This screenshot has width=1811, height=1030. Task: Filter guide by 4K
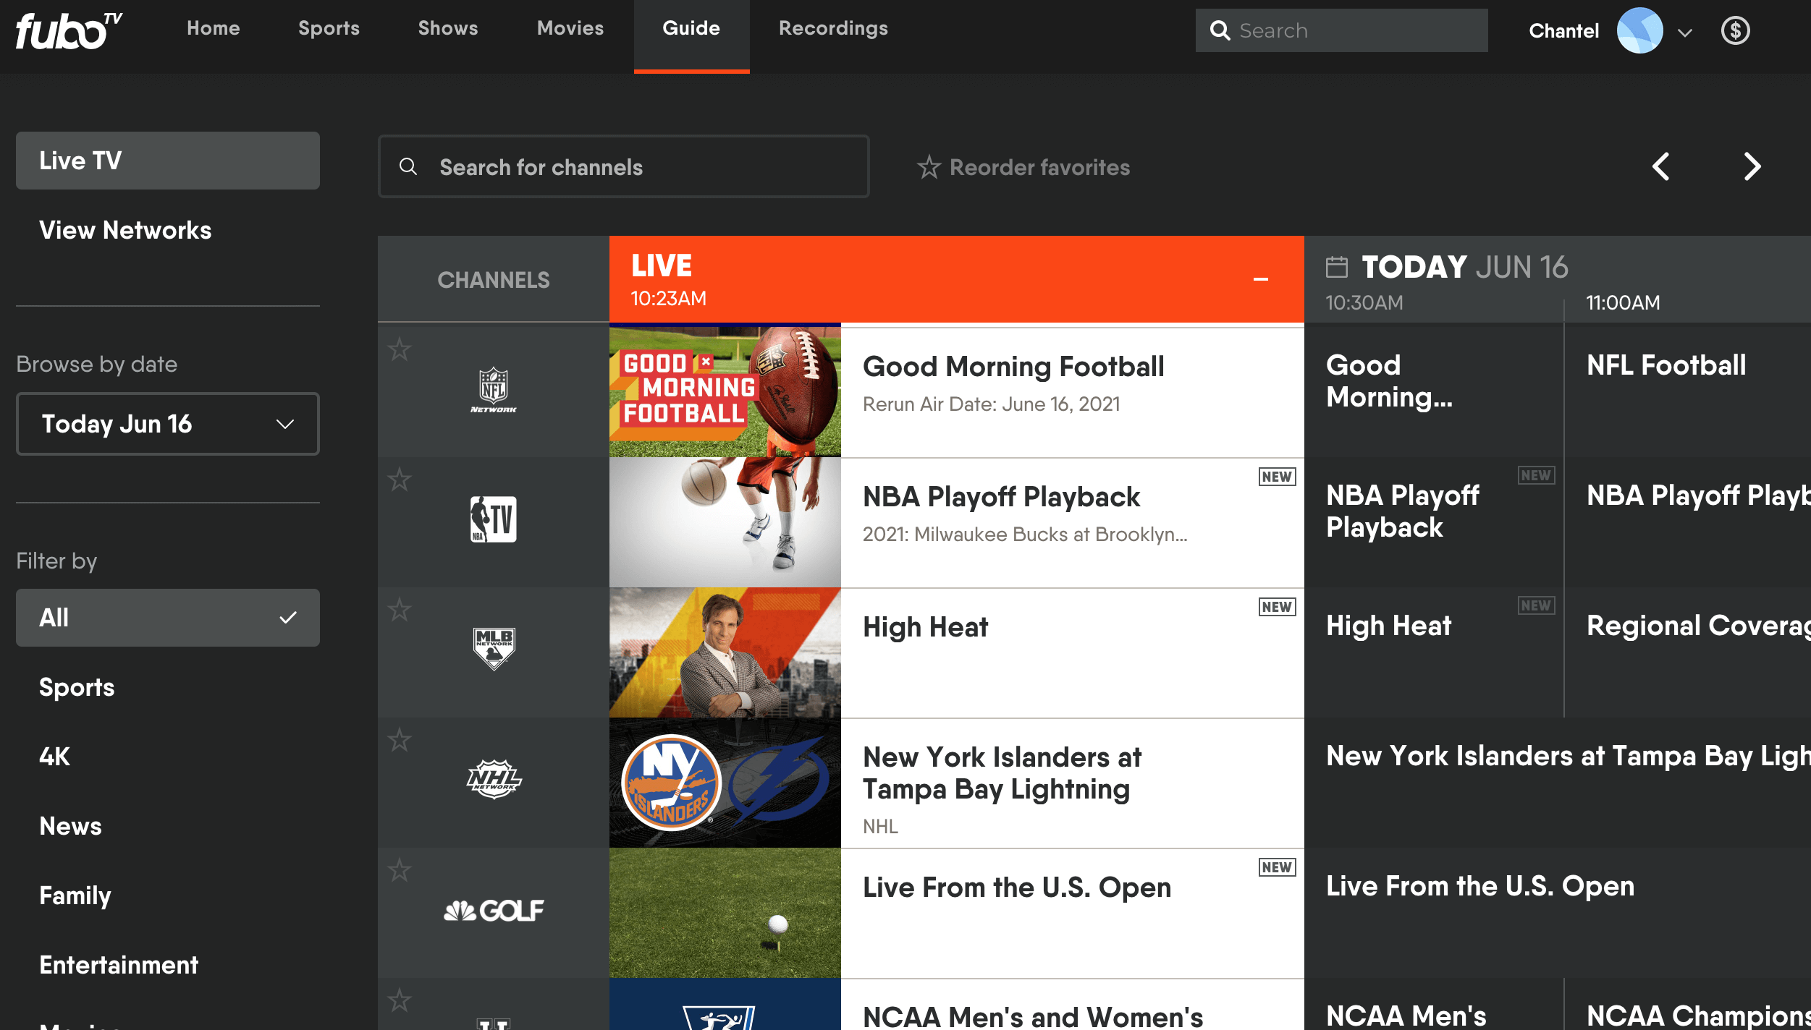point(54,757)
